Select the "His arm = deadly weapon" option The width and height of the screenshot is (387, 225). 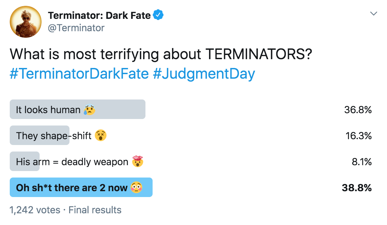pos(72,162)
